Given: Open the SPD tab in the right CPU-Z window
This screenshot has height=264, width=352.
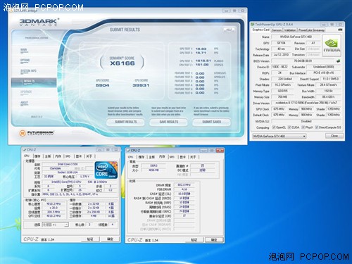Looking at the screenshot, I should pos(172,157).
